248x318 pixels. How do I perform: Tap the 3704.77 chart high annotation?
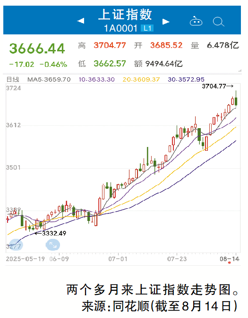coord(218,86)
